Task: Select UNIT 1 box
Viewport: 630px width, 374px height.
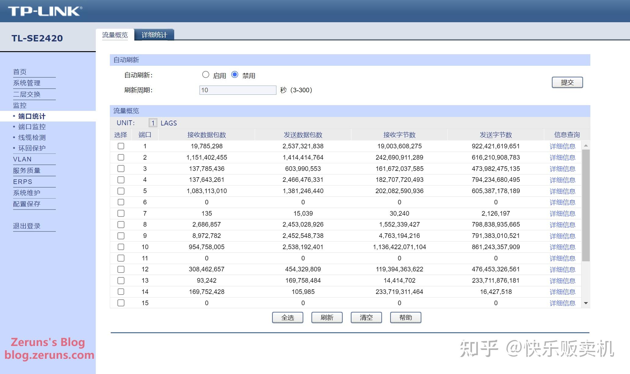Action: [x=153, y=123]
